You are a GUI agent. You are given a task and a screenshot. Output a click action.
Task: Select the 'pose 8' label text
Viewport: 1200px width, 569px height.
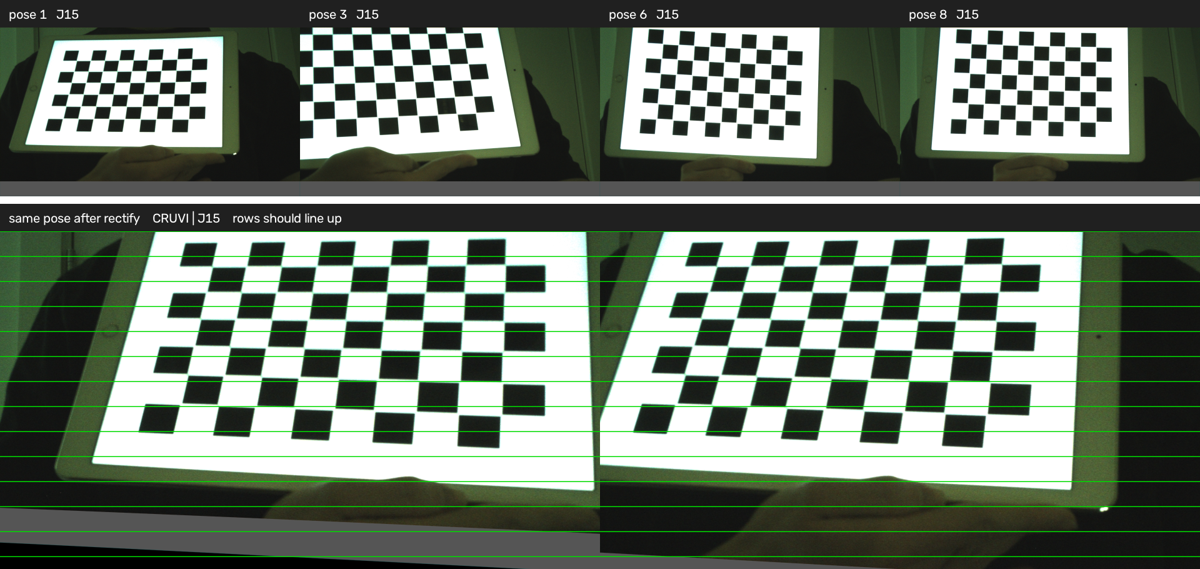[927, 14]
